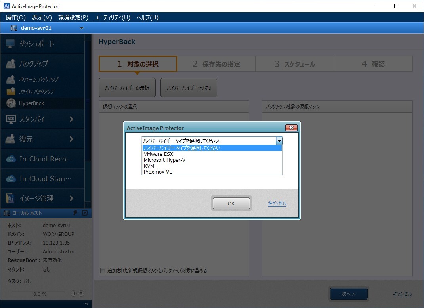Click the hypervisor type combo box arrow
Image resolution: width=424 pixels, height=308 pixels.
pyautogui.click(x=279, y=141)
